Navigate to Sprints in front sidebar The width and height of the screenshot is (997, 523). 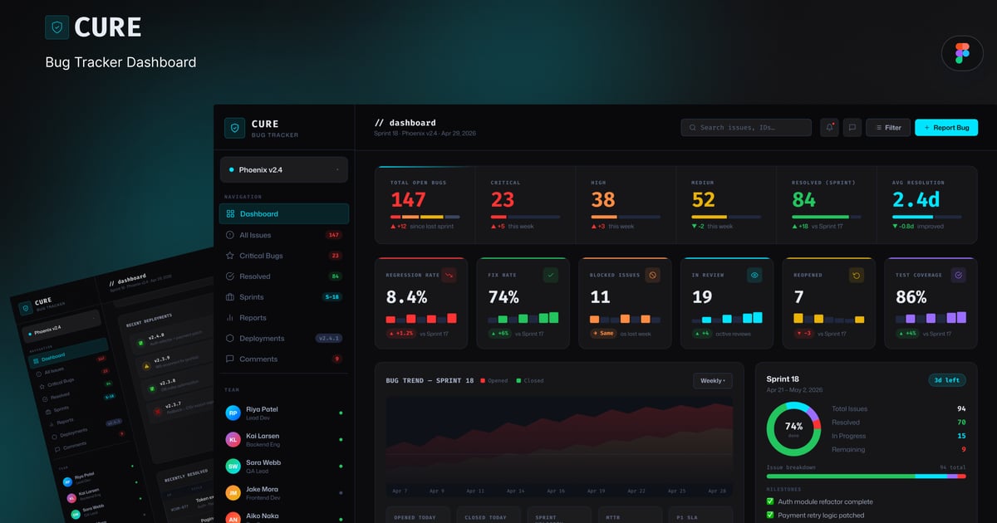point(284,297)
